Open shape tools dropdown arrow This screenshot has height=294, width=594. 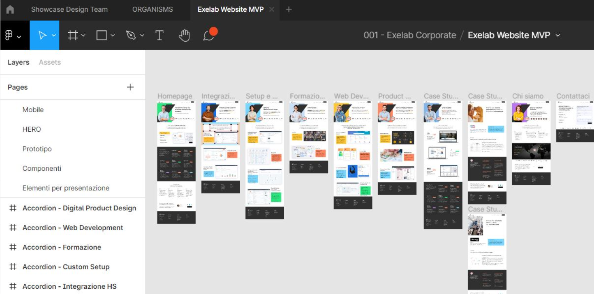pos(113,36)
